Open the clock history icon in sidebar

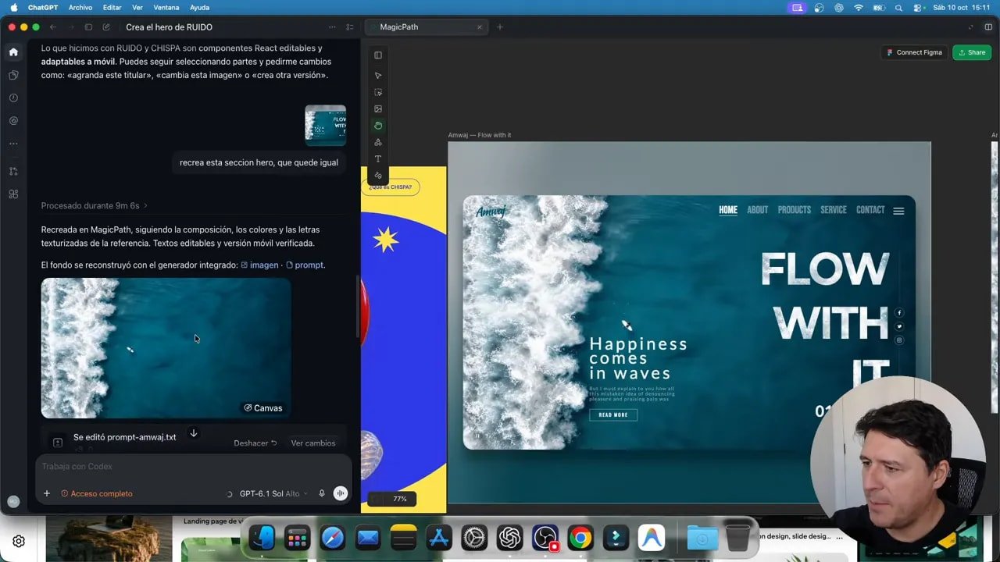[13, 98]
